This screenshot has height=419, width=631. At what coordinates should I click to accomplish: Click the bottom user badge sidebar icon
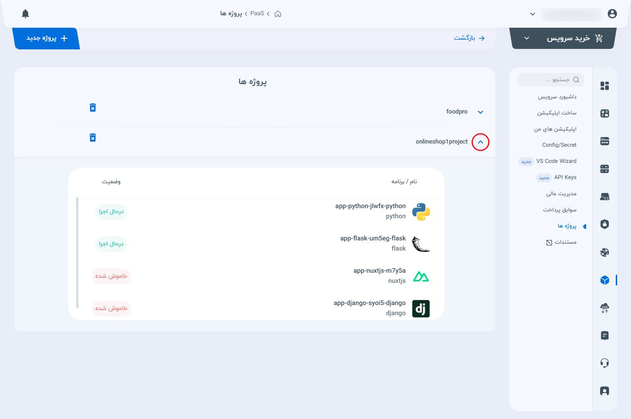tap(605, 391)
